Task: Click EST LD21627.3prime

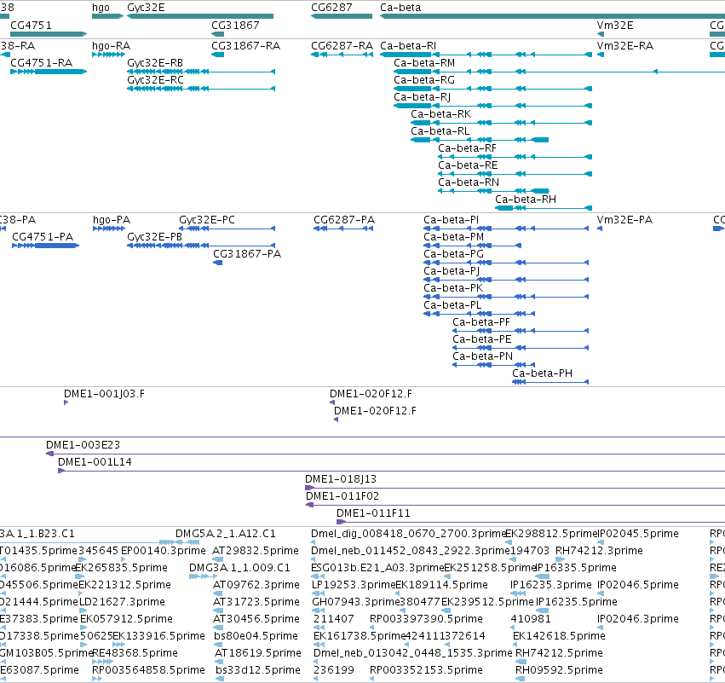Action: coord(122,601)
